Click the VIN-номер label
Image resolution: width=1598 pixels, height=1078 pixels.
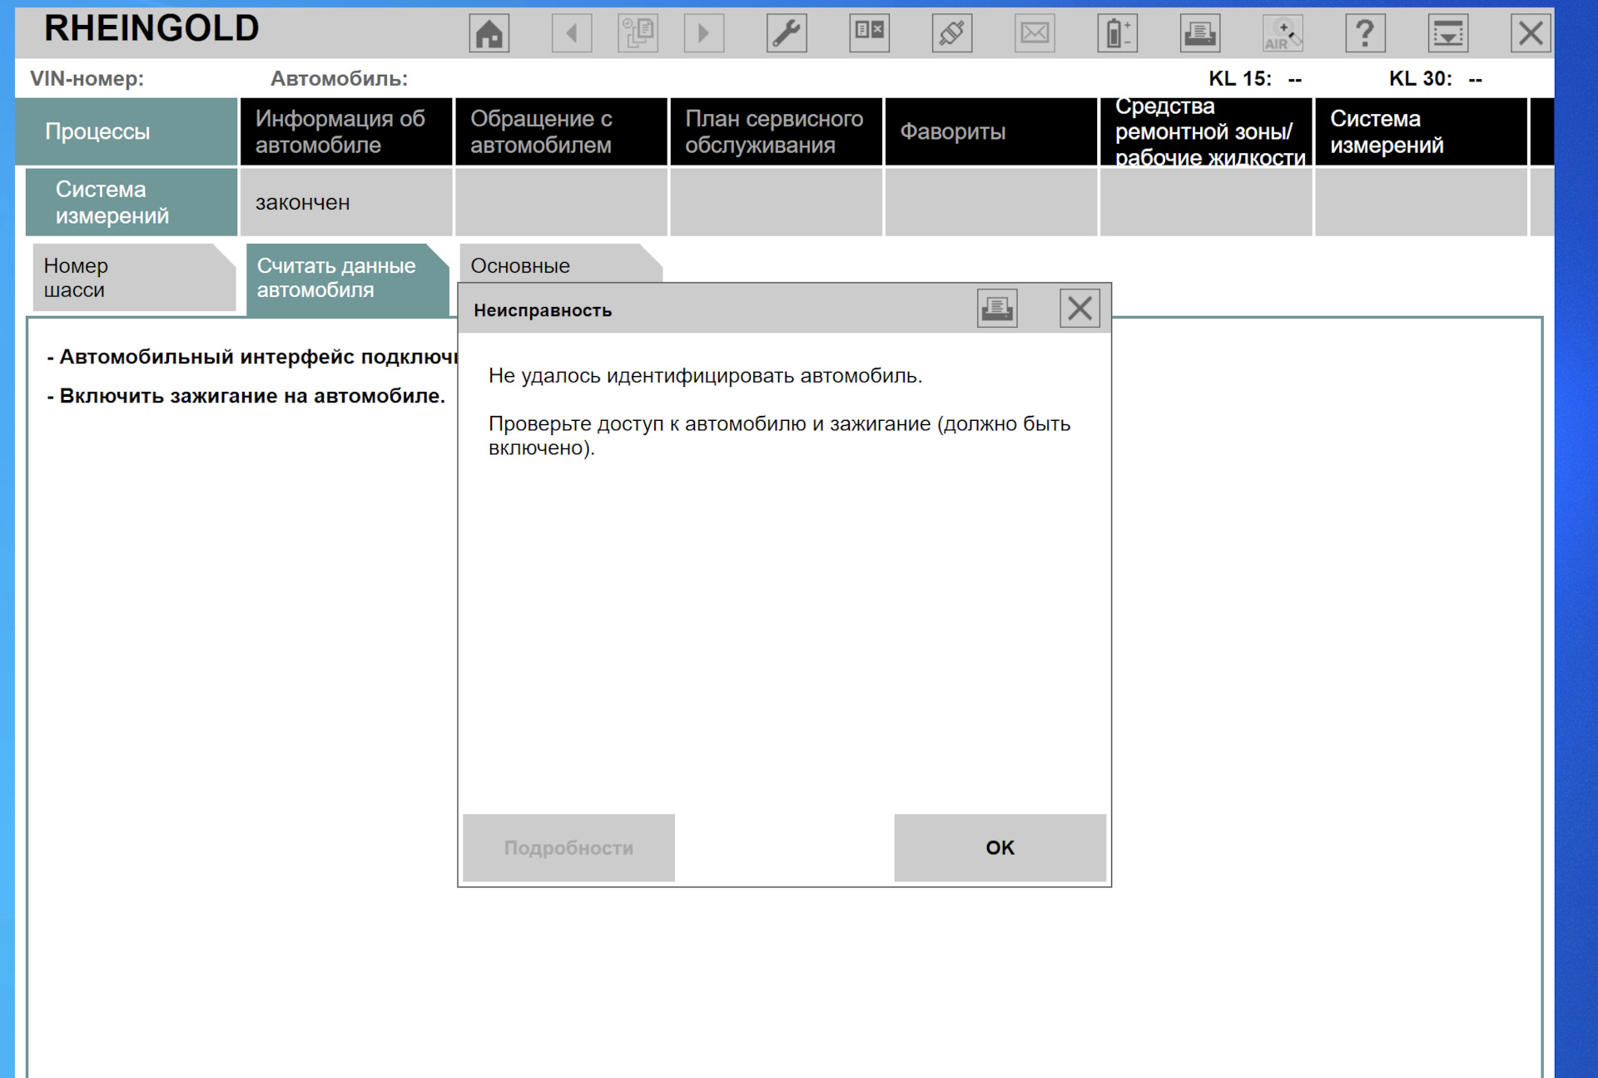click(x=87, y=79)
